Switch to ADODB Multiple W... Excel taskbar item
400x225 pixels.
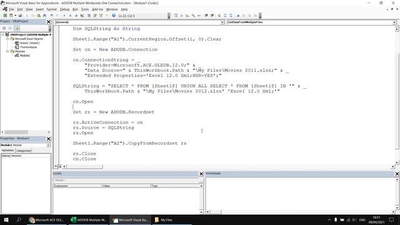click(89, 220)
